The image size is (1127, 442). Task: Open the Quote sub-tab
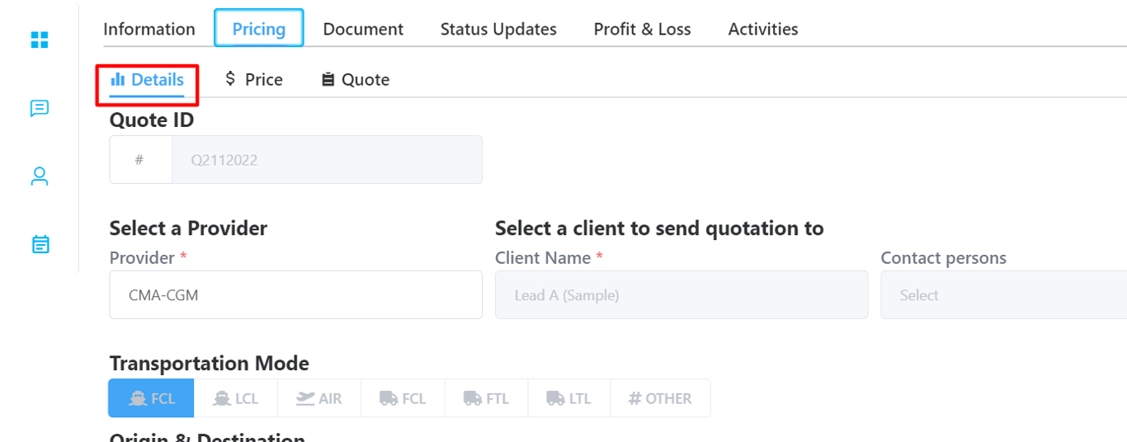click(x=356, y=79)
